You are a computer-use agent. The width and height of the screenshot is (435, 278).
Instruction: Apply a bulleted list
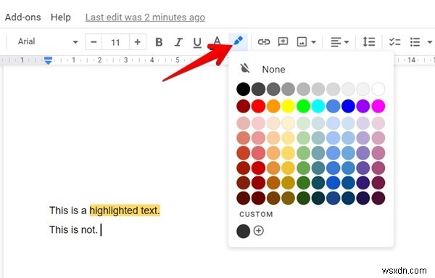coord(415,42)
